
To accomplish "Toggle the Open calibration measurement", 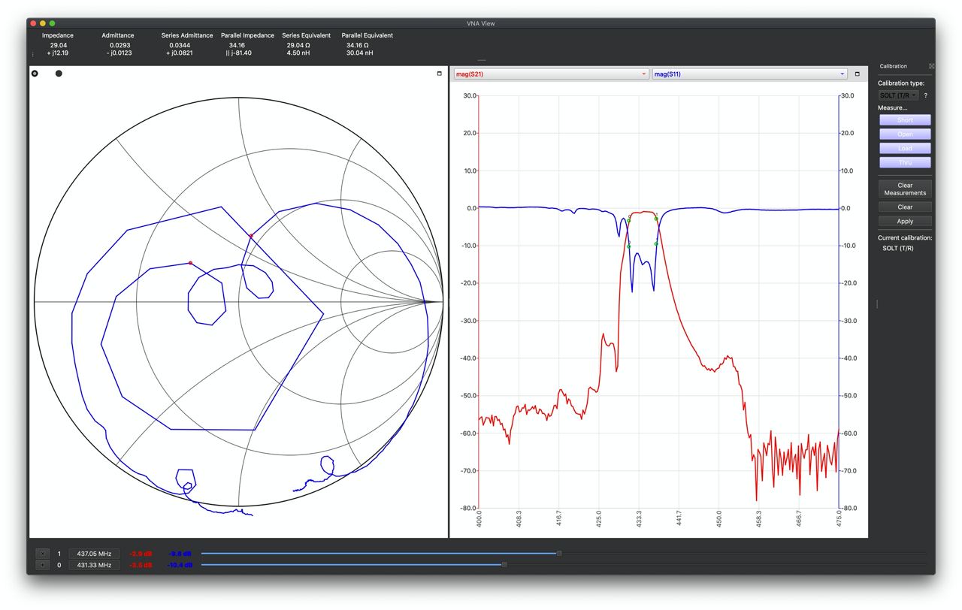I will (905, 134).
